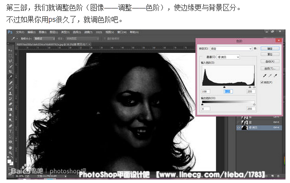This screenshot has width=290, height=183.
Task: Toggle the show sampling ring checkbox
Action: 105,38
